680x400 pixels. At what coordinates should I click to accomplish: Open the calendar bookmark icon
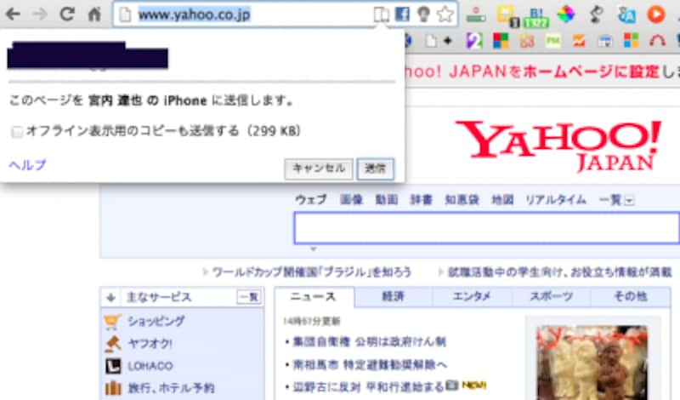coord(605,42)
